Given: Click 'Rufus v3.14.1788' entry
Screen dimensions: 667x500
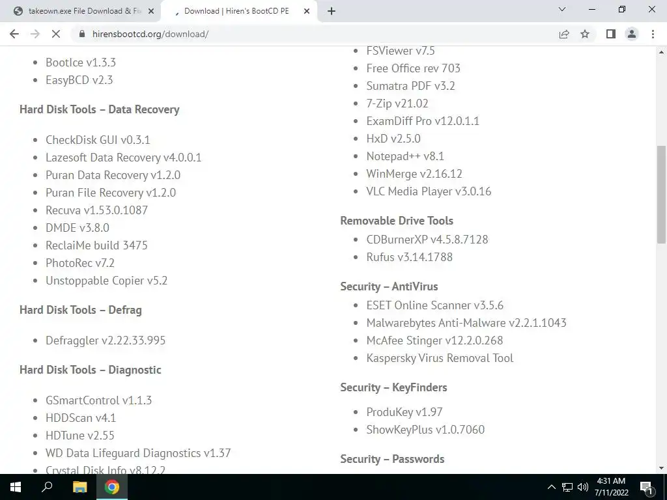Looking at the screenshot, I should point(409,257).
